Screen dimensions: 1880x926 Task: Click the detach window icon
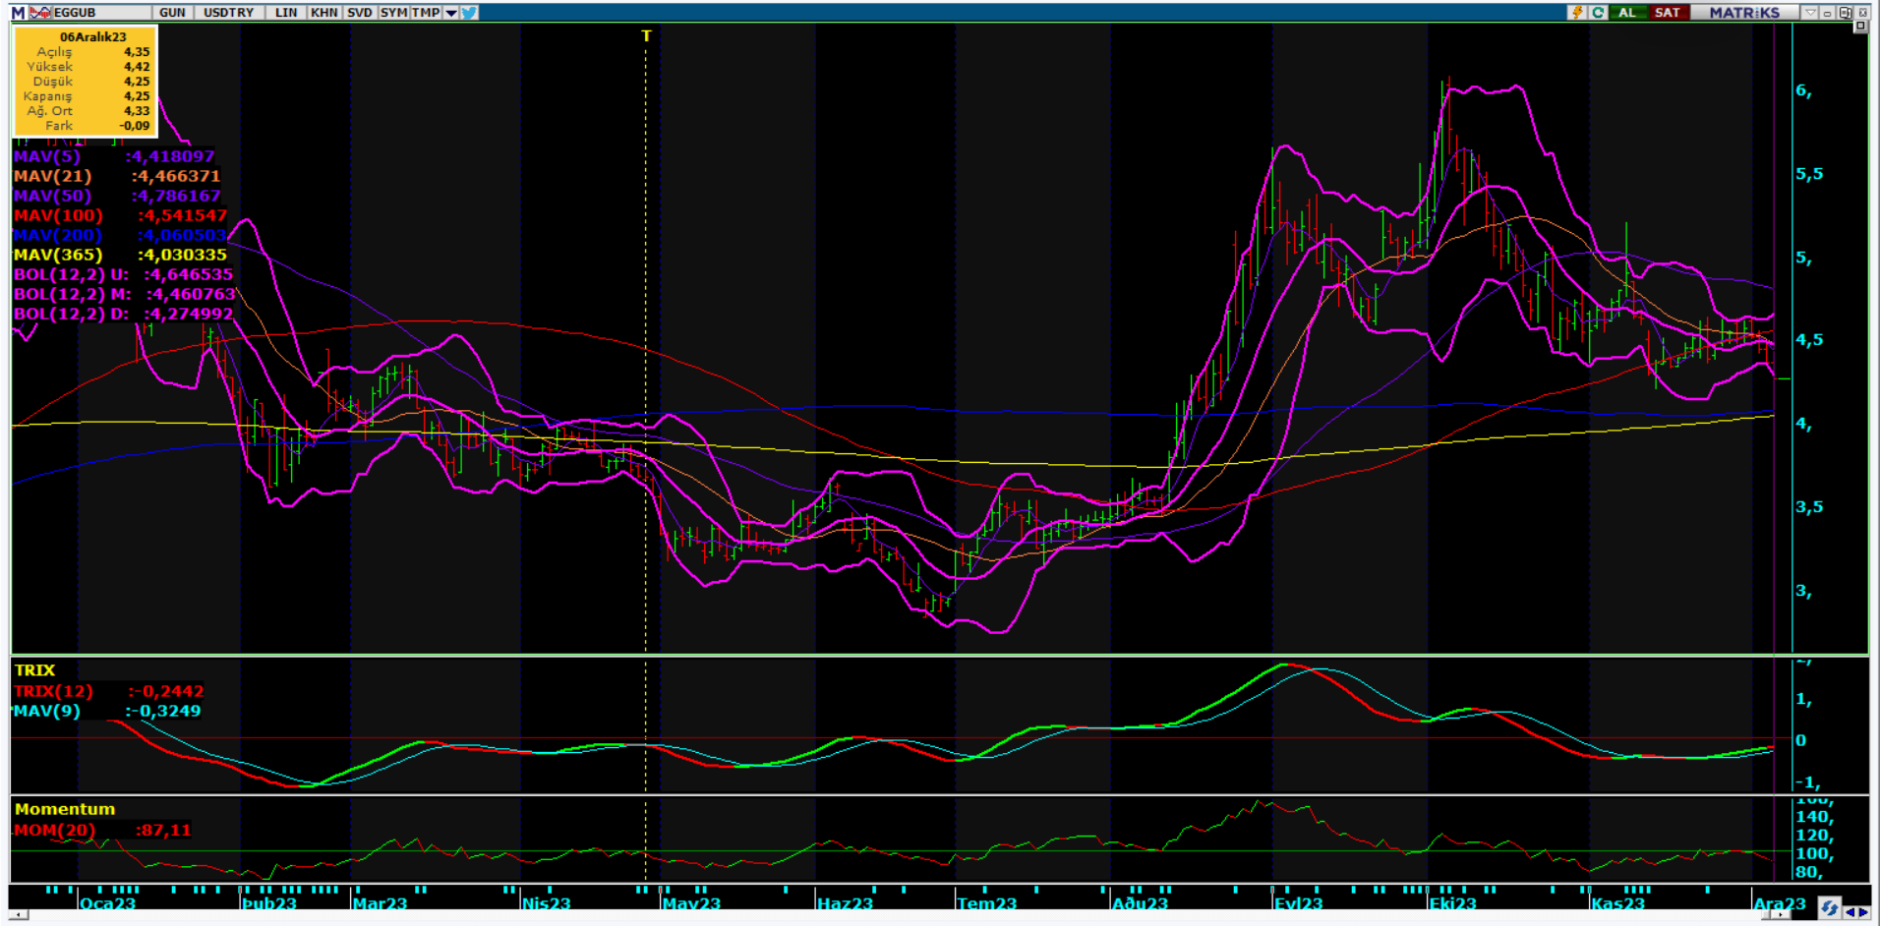1845,12
